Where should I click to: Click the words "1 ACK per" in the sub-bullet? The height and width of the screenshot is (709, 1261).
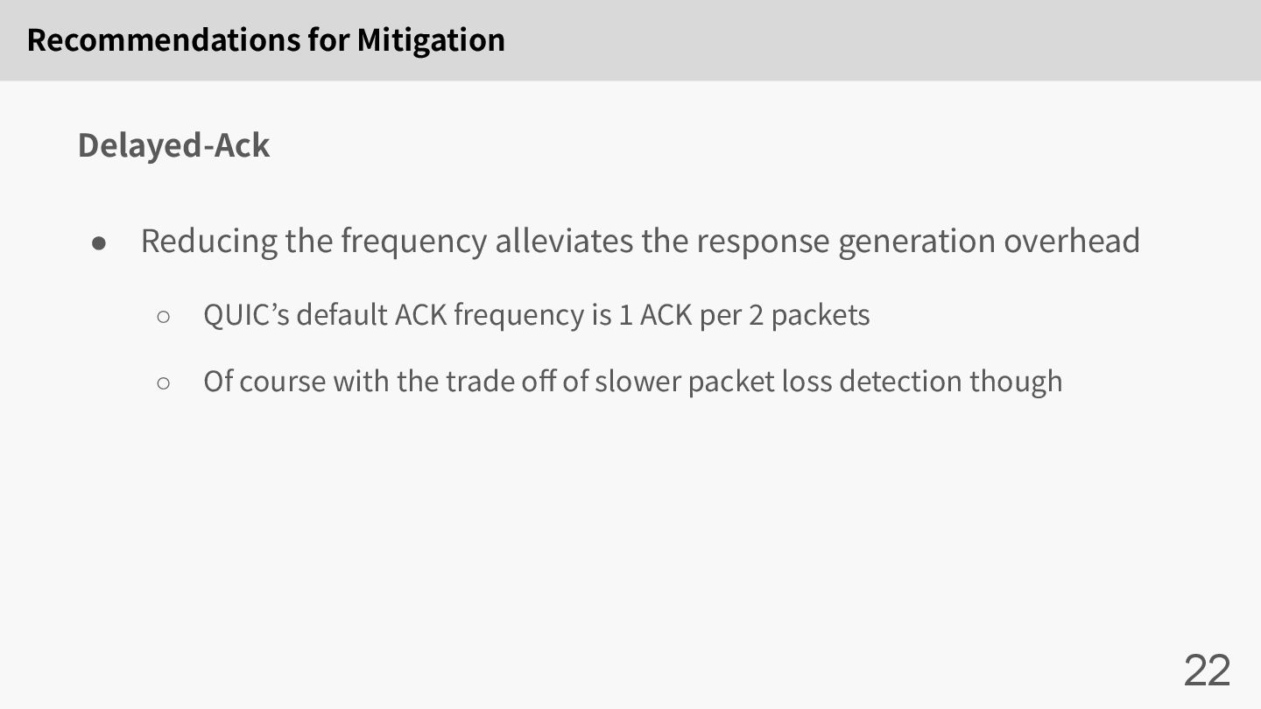680,315
